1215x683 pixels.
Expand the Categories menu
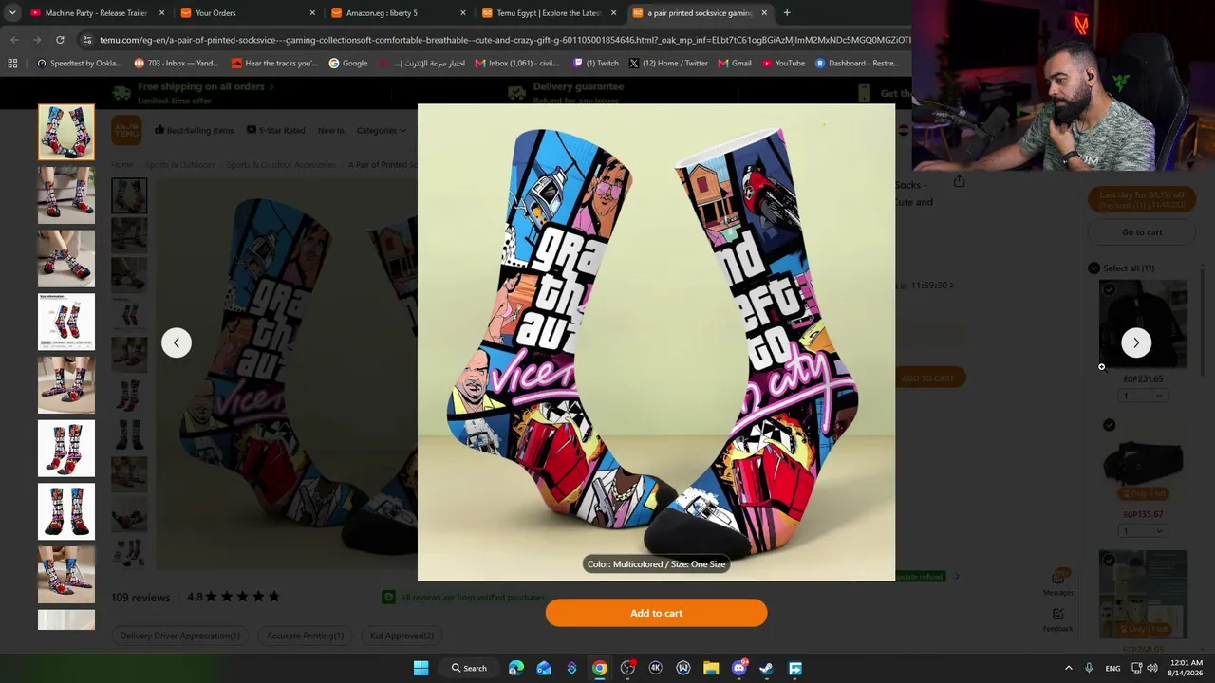pyautogui.click(x=381, y=130)
